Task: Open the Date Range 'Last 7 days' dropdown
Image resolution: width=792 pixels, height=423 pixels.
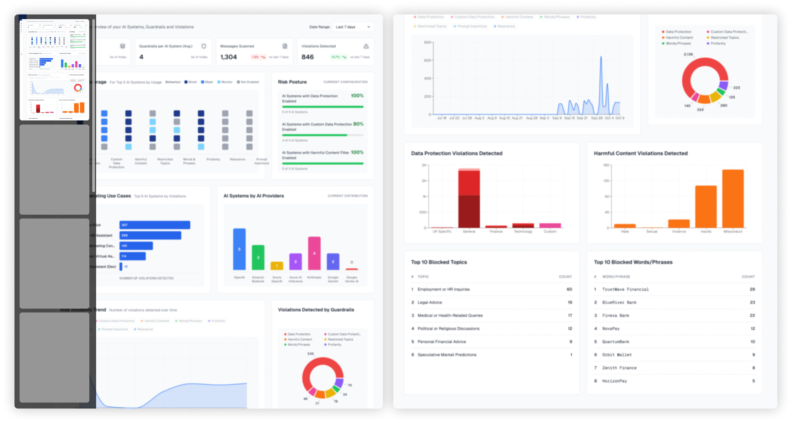Action: [x=353, y=27]
